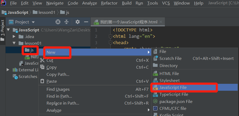Click the package.json node icon
Viewport: 239px width, 116px height.
click(155, 101)
